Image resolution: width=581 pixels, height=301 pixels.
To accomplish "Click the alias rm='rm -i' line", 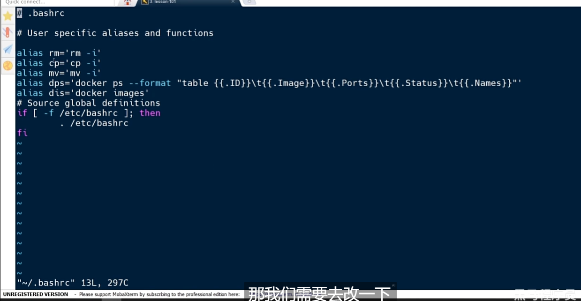I will click(x=59, y=53).
